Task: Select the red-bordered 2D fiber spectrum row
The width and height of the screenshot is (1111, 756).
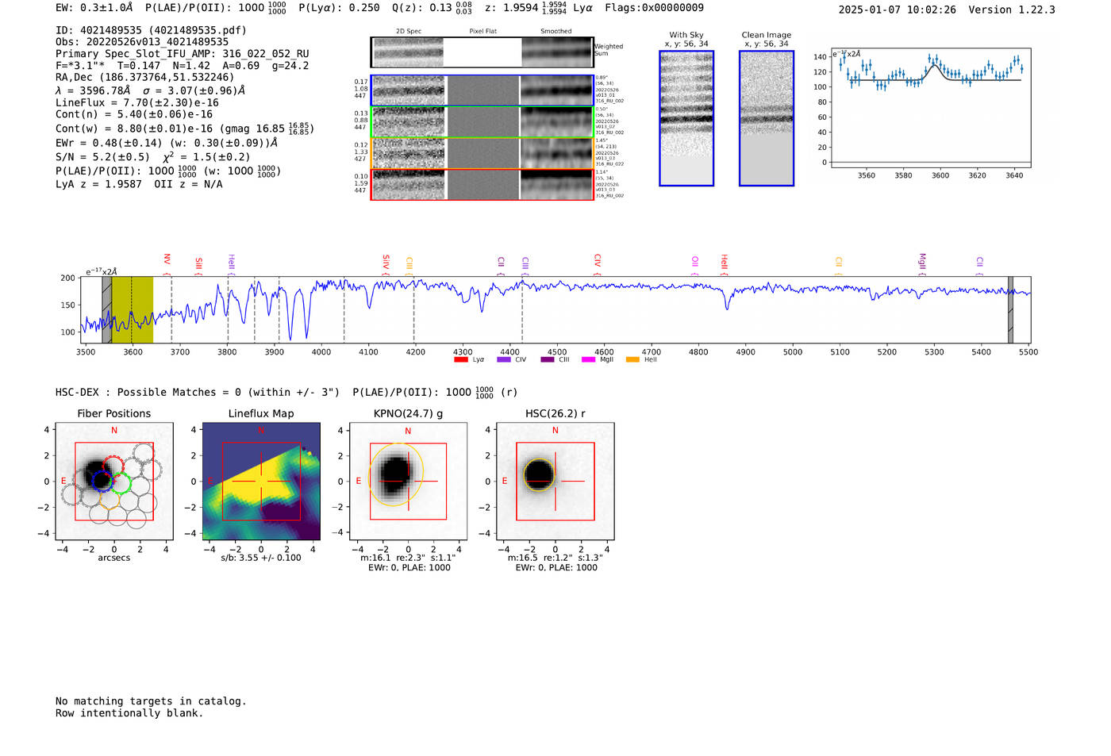Action: [x=482, y=184]
